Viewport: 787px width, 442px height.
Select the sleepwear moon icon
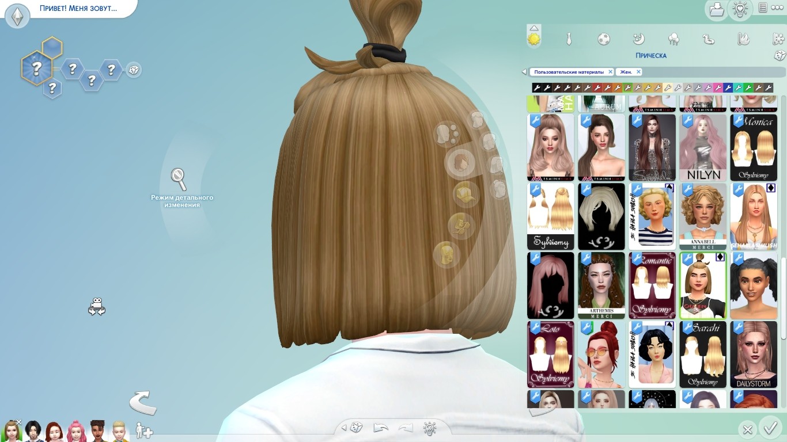click(x=638, y=39)
